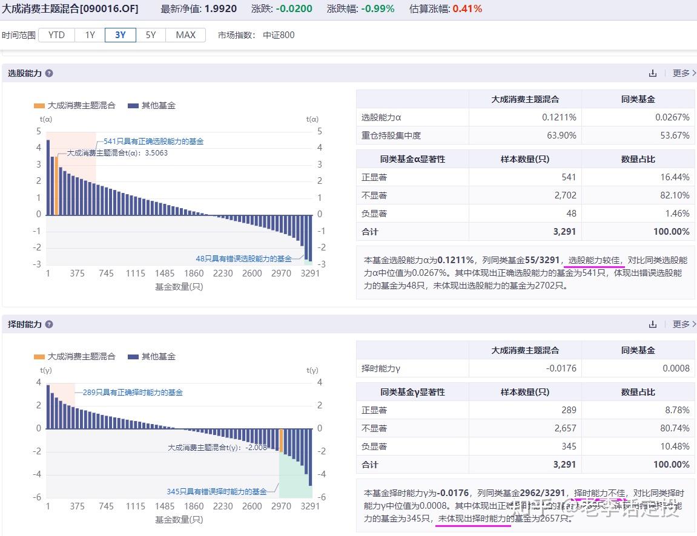Click the 负显著 share 1.46%
This screenshot has height=536, width=697.
click(x=677, y=214)
